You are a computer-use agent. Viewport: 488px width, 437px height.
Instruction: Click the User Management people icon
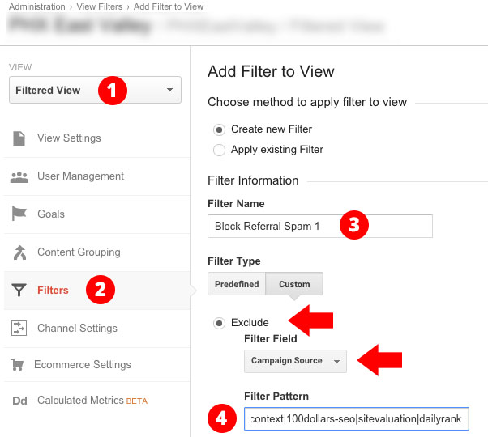click(19, 177)
